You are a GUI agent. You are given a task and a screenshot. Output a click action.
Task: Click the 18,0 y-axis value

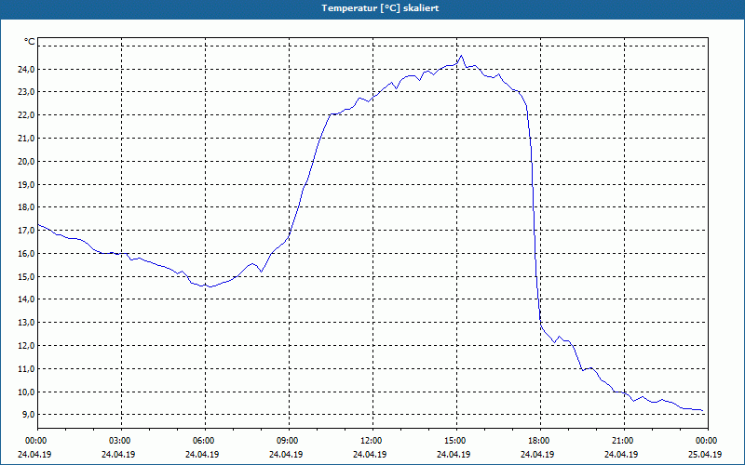26,206
